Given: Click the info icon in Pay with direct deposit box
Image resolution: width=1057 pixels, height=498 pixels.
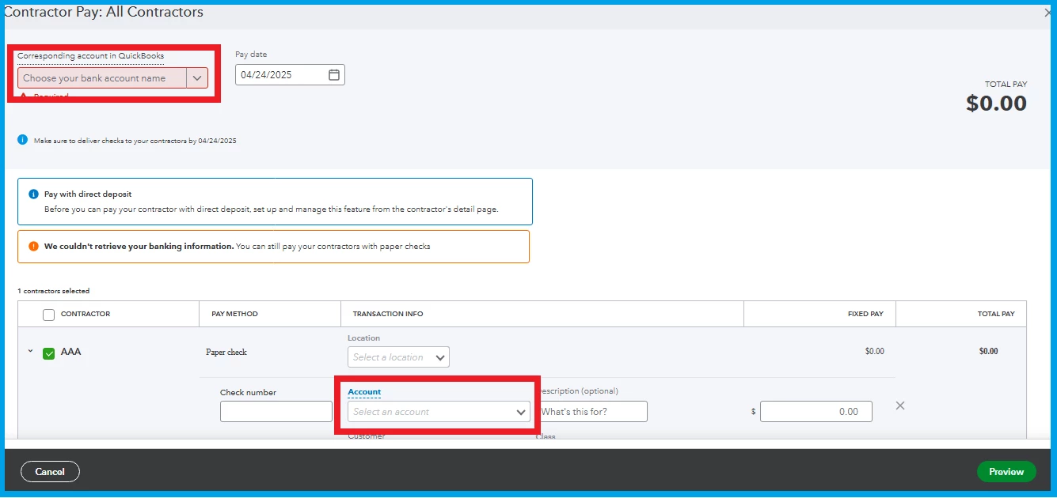Looking at the screenshot, I should click(x=33, y=194).
